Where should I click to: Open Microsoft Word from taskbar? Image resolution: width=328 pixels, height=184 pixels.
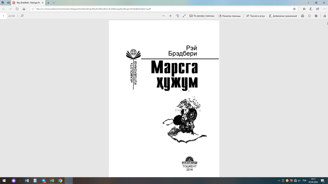coord(27,181)
